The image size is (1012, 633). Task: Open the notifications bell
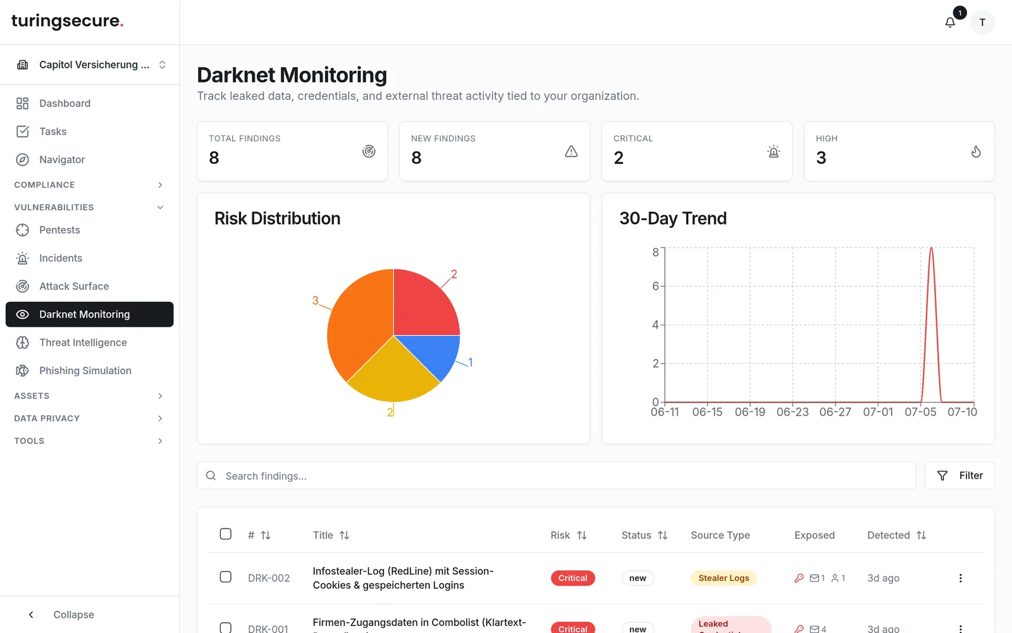pos(950,22)
